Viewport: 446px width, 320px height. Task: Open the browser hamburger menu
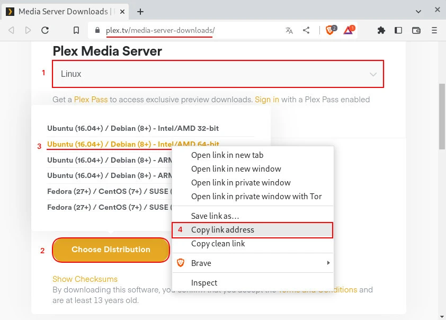click(x=434, y=30)
